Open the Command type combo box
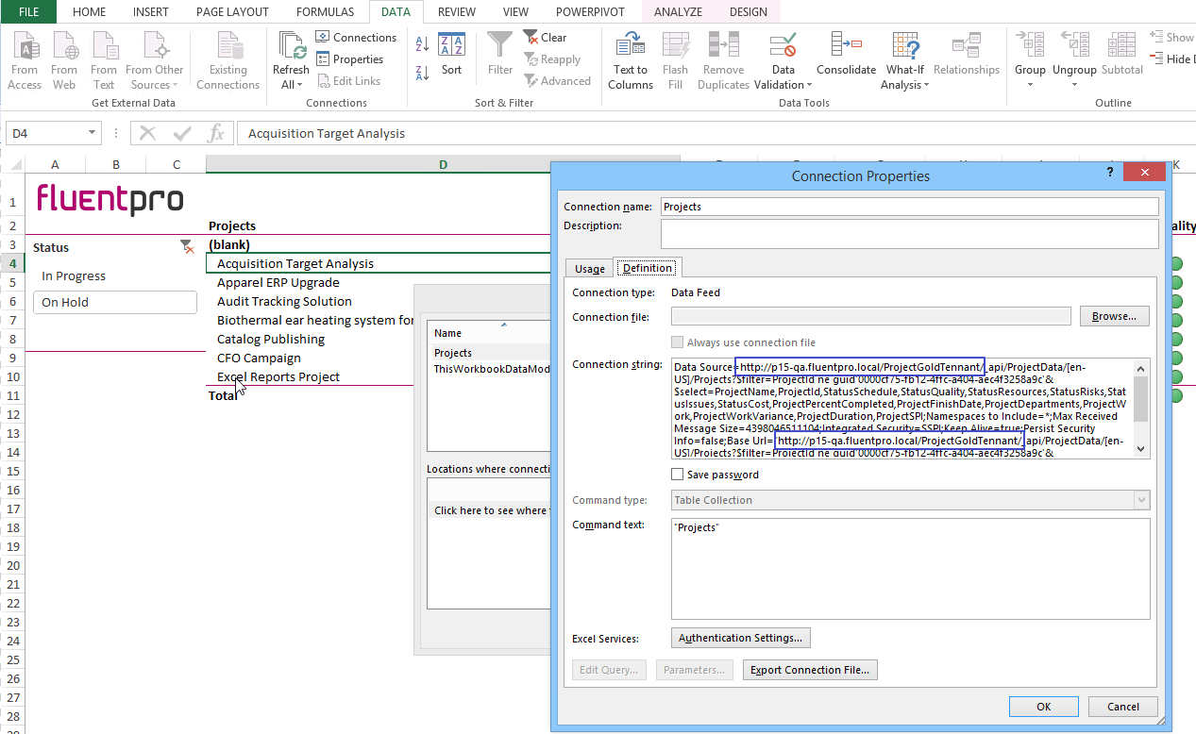The height and width of the screenshot is (734, 1196). tap(911, 500)
